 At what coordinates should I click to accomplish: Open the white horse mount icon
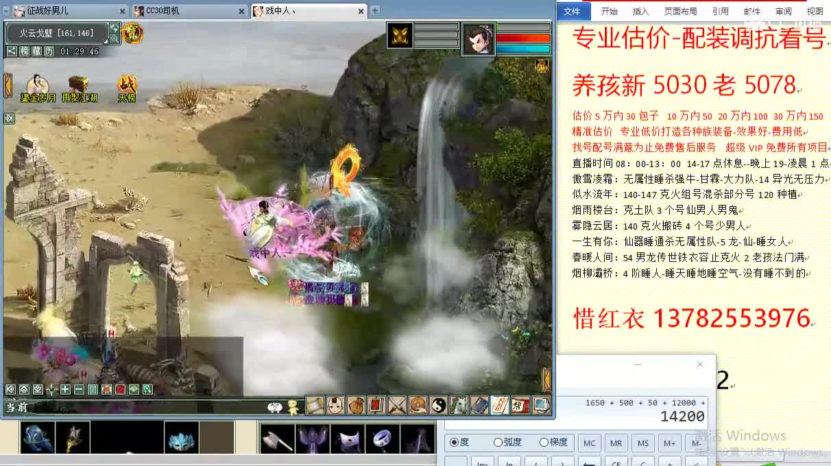click(x=459, y=406)
